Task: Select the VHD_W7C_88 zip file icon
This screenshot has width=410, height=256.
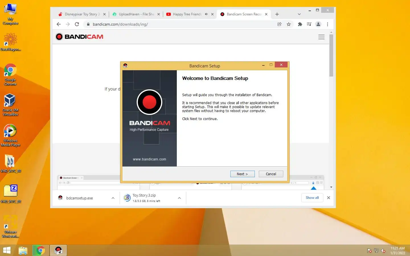Action: coord(11,194)
